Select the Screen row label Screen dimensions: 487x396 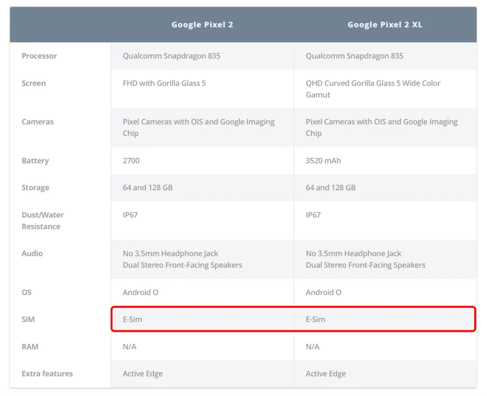[34, 83]
